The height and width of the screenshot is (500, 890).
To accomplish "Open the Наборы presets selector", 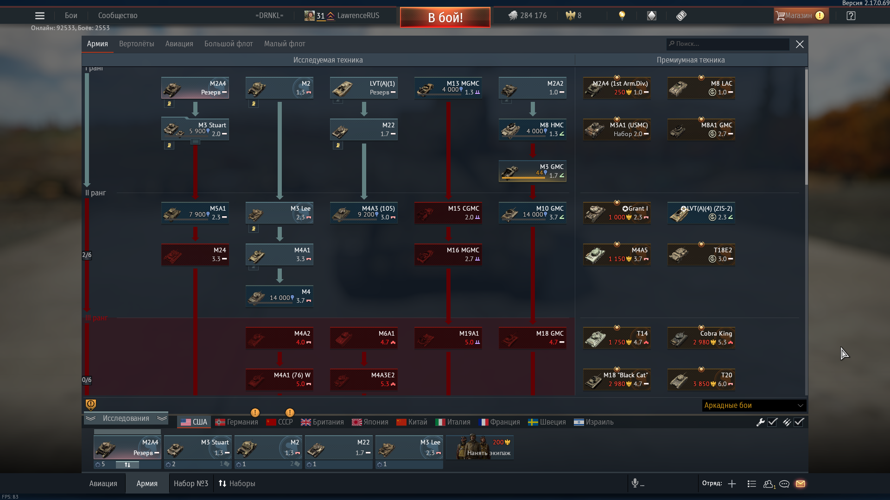I will pyautogui.click(x=237, y=483).
